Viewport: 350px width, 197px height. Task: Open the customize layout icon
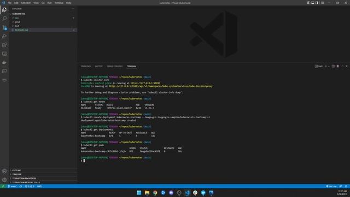point(322,3)
